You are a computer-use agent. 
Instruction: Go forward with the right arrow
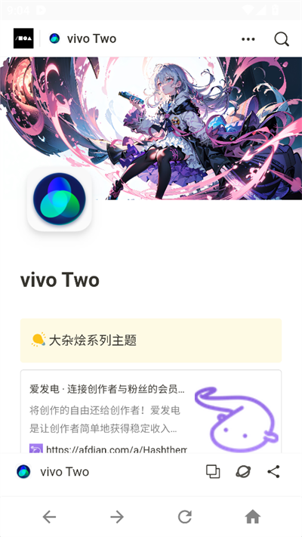click(x=117, y=517)
